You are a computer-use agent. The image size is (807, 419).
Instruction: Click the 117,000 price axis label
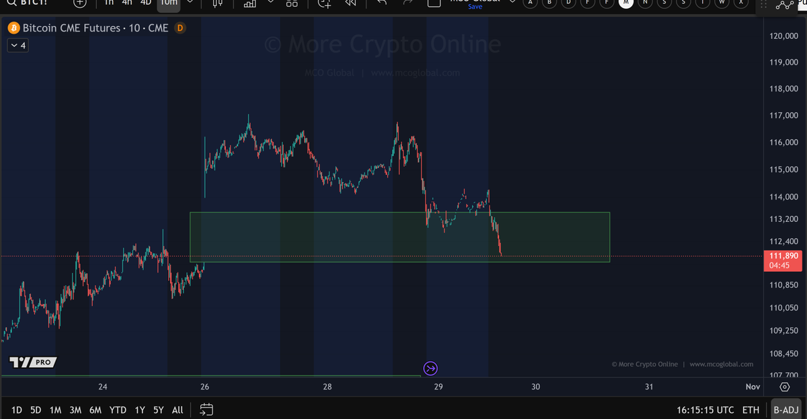click(x=783, y=116)
